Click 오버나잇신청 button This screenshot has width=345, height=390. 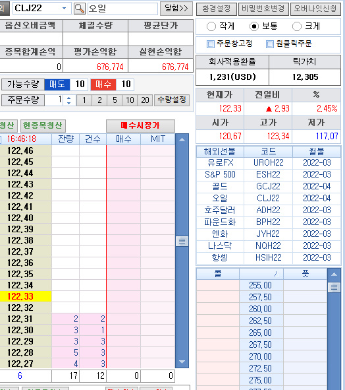(315, 9)
